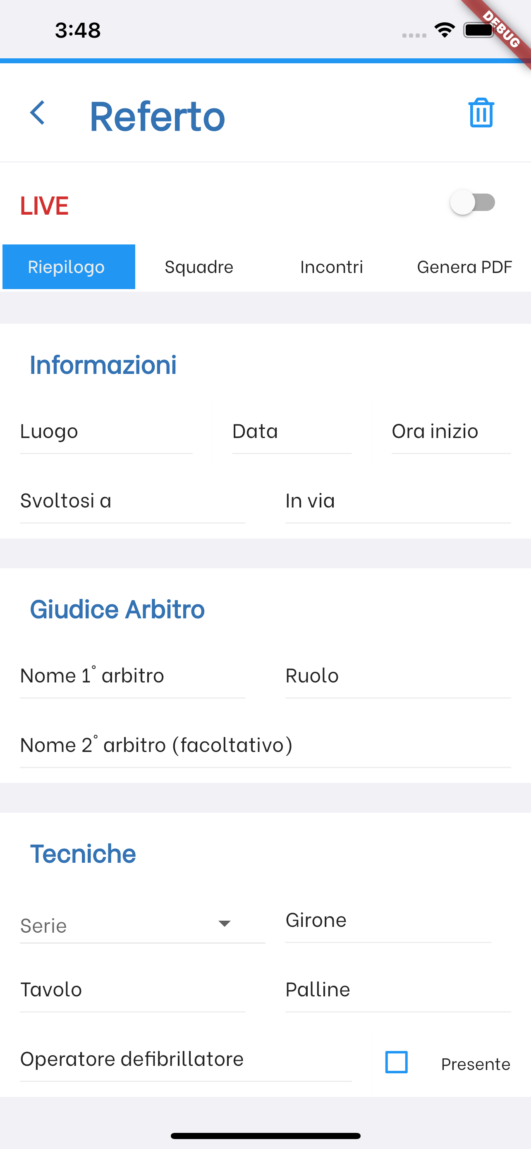The image size is (531, 1149).
Task: Switch to the Incontri tab
Action: [331, 267]
